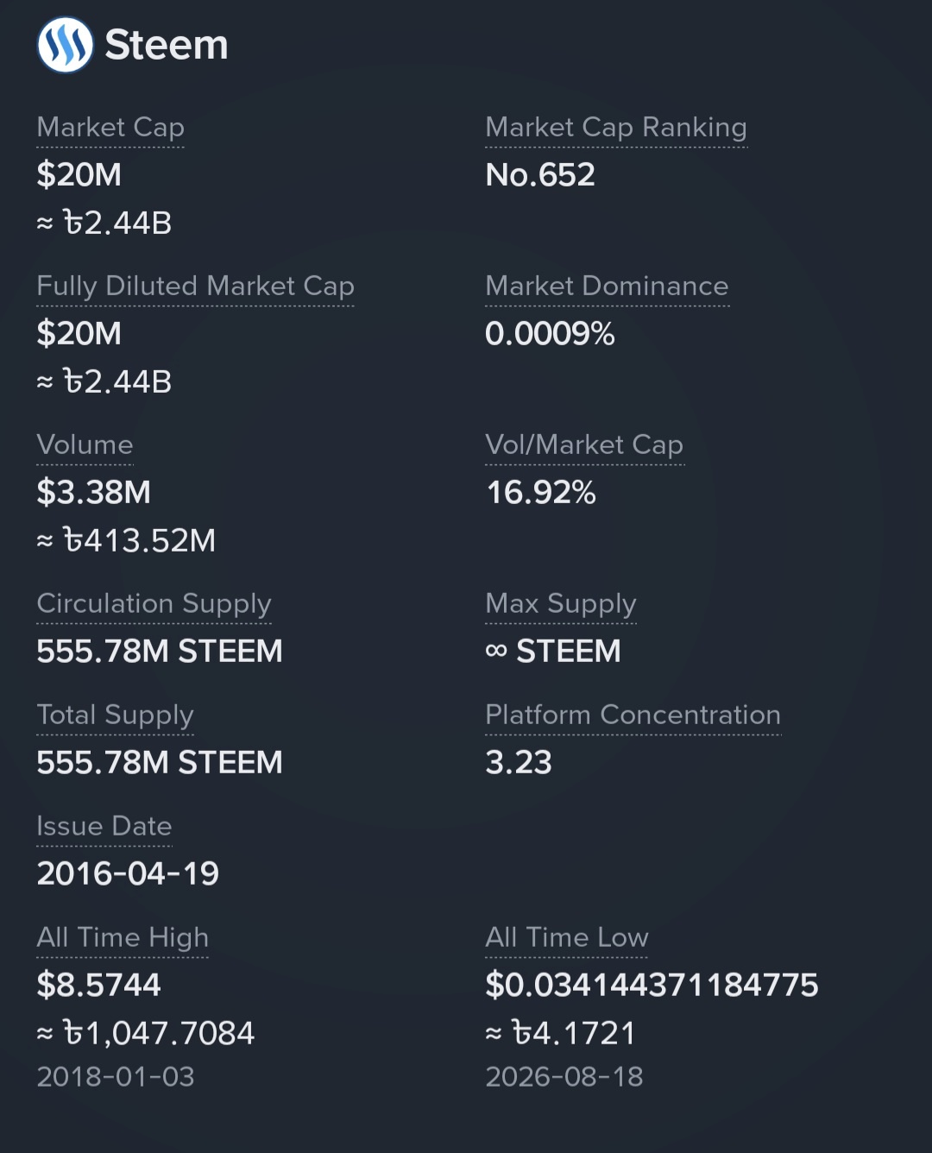Tap the Volume label
Screen dimensions: 932x1153
[85, 444]
